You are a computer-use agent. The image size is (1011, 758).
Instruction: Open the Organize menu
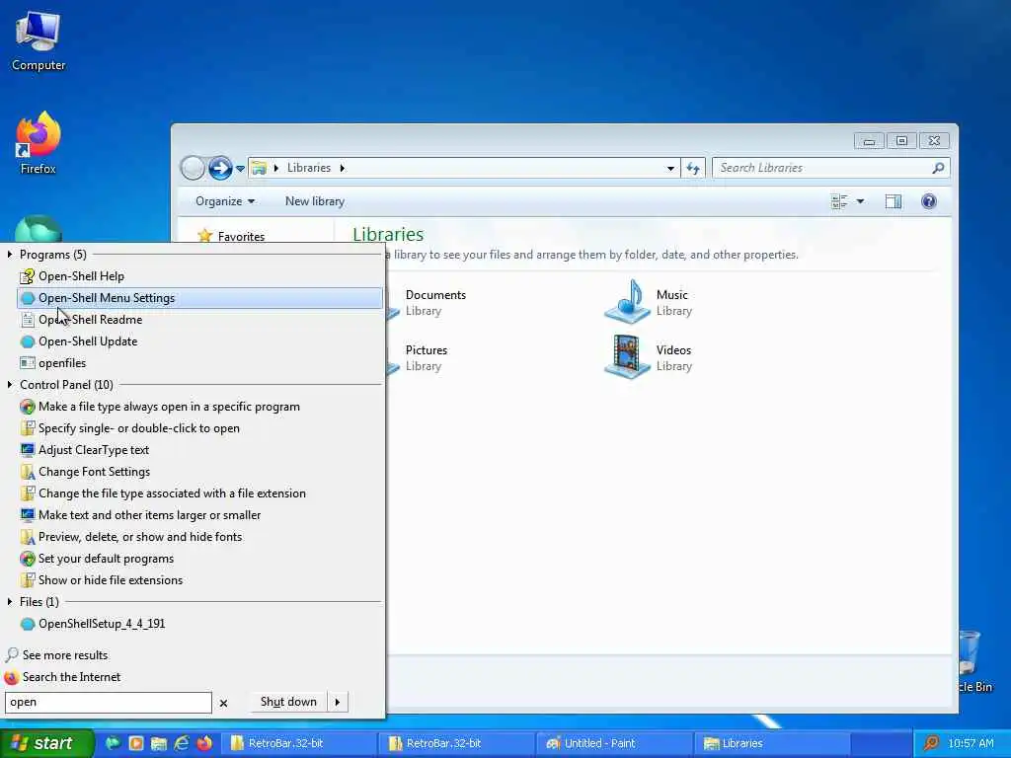(225, 201)
